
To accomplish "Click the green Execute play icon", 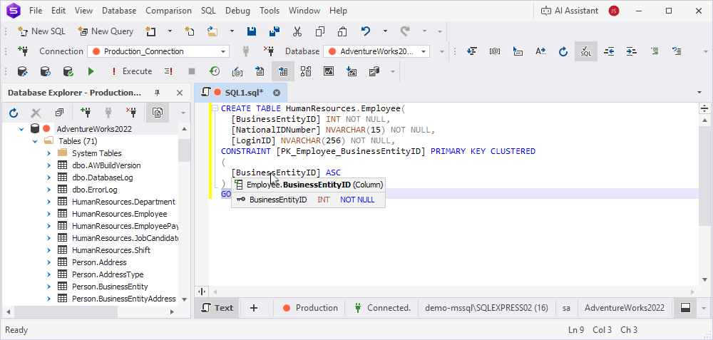I will click(91, 71).
